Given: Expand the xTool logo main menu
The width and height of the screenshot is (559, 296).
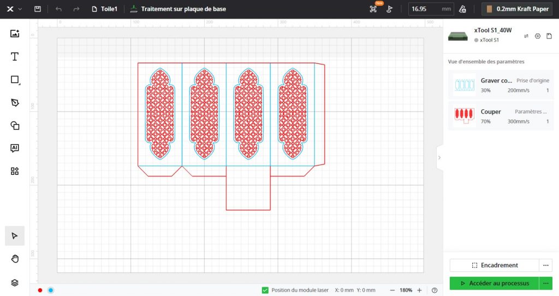Looking at the screenshot, I should 13,9.
